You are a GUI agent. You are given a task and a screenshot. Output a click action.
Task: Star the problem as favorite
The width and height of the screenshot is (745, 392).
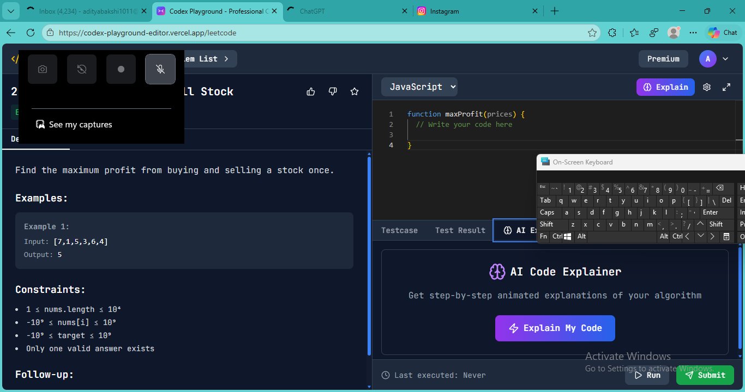(355, 91)
